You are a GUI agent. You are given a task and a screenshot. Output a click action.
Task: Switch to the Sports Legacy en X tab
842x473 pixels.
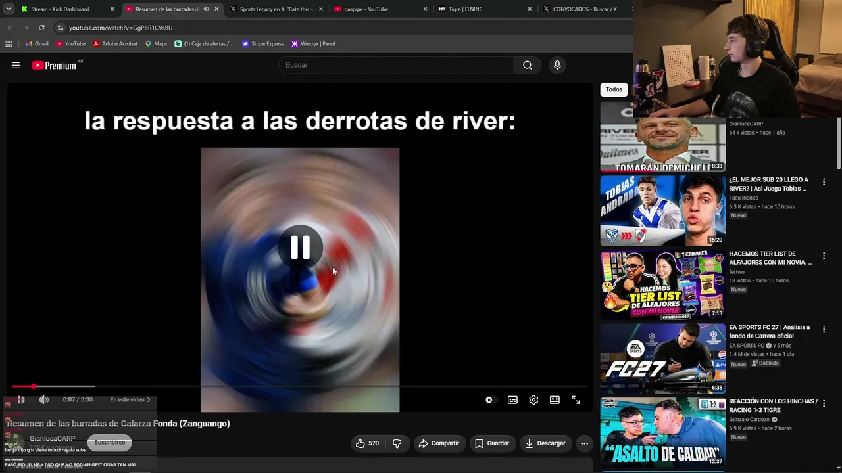pyautogui.click(x=276, y=9)
